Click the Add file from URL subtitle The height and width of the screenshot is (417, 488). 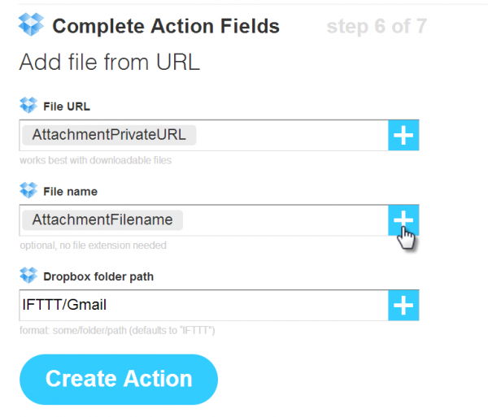tap(109, 63)
